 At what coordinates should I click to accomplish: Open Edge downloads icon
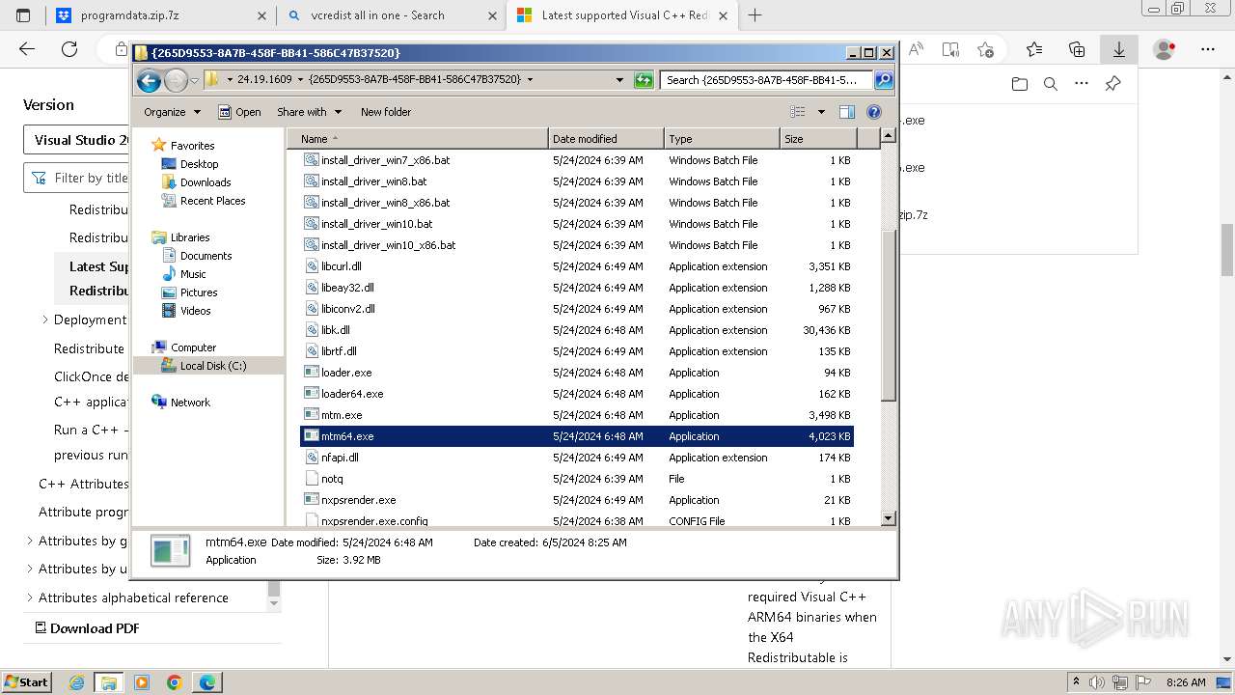(1119, 49)
